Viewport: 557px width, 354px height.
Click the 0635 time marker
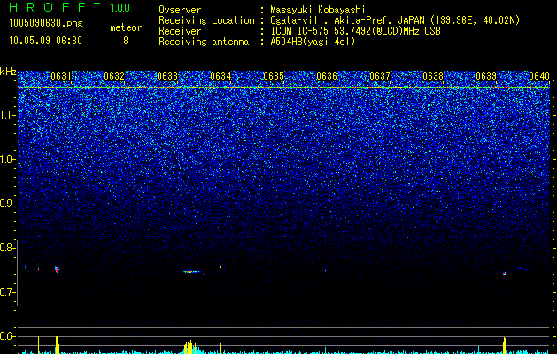point(274,76)
